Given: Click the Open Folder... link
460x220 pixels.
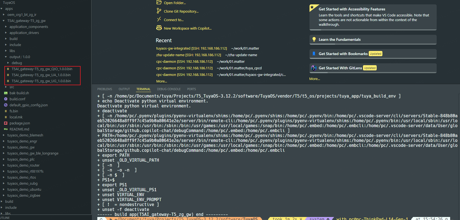Looking at the screenshot, I should click(175, 3).
